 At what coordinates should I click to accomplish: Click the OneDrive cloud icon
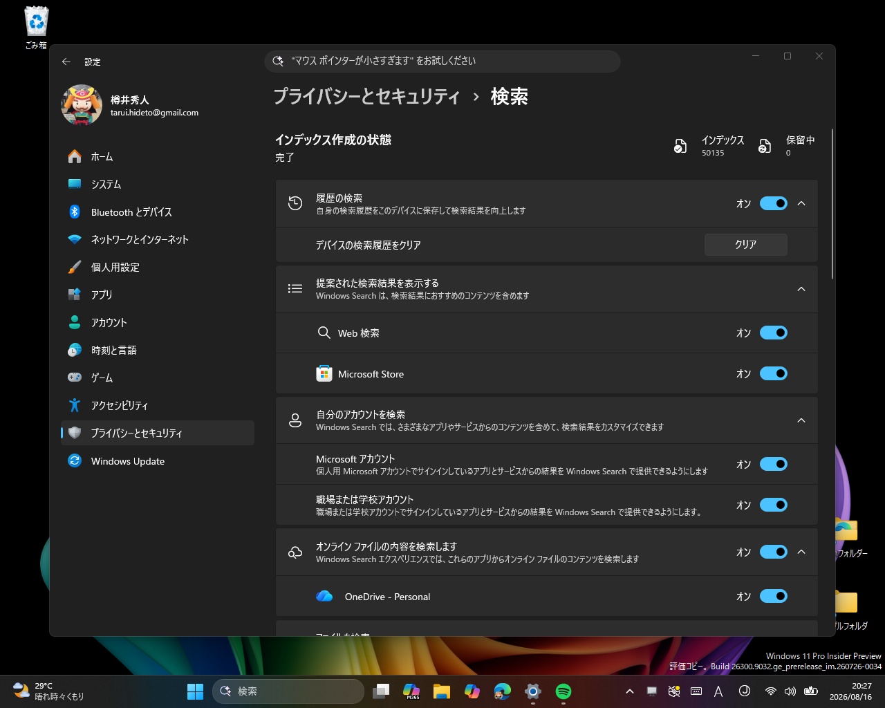click(x=324, y=596)
